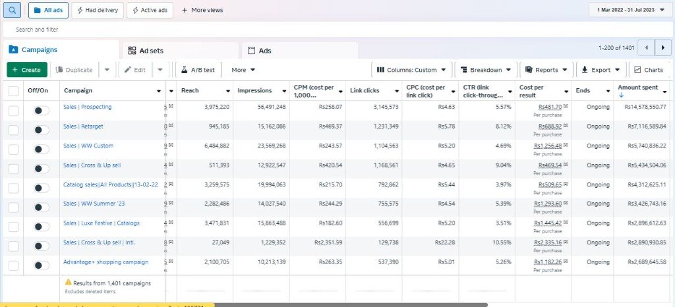Open the Columns: Custom dropdown
Image resolution: width=675 pixels, height=307 pixels.
pyautogui.click(x=411, y=70)
